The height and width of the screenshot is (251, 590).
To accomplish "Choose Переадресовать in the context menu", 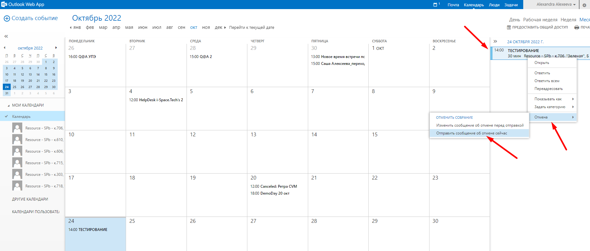I will pyautogui.click(x=548, y=89).
